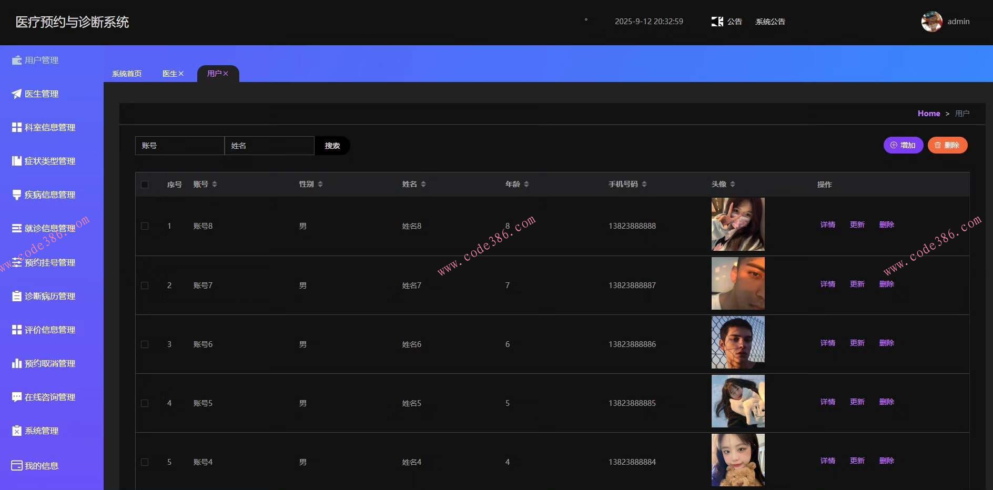Click the 评价信息管理 grid icon
Viewport: 993px width, 490px height.
pos(17,330)
